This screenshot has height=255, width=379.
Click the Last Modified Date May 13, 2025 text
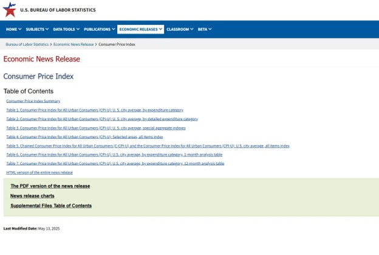coord(32,229)
